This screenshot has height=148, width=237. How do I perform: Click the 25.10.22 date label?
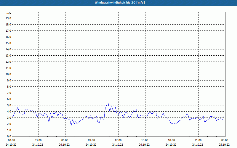(224, 144)
